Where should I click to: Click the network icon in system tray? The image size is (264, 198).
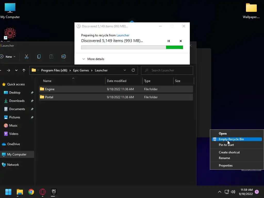click(x=227, y=192)
